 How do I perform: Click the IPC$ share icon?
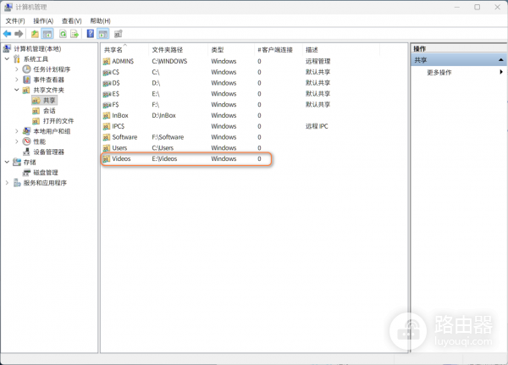click(107, 126)
